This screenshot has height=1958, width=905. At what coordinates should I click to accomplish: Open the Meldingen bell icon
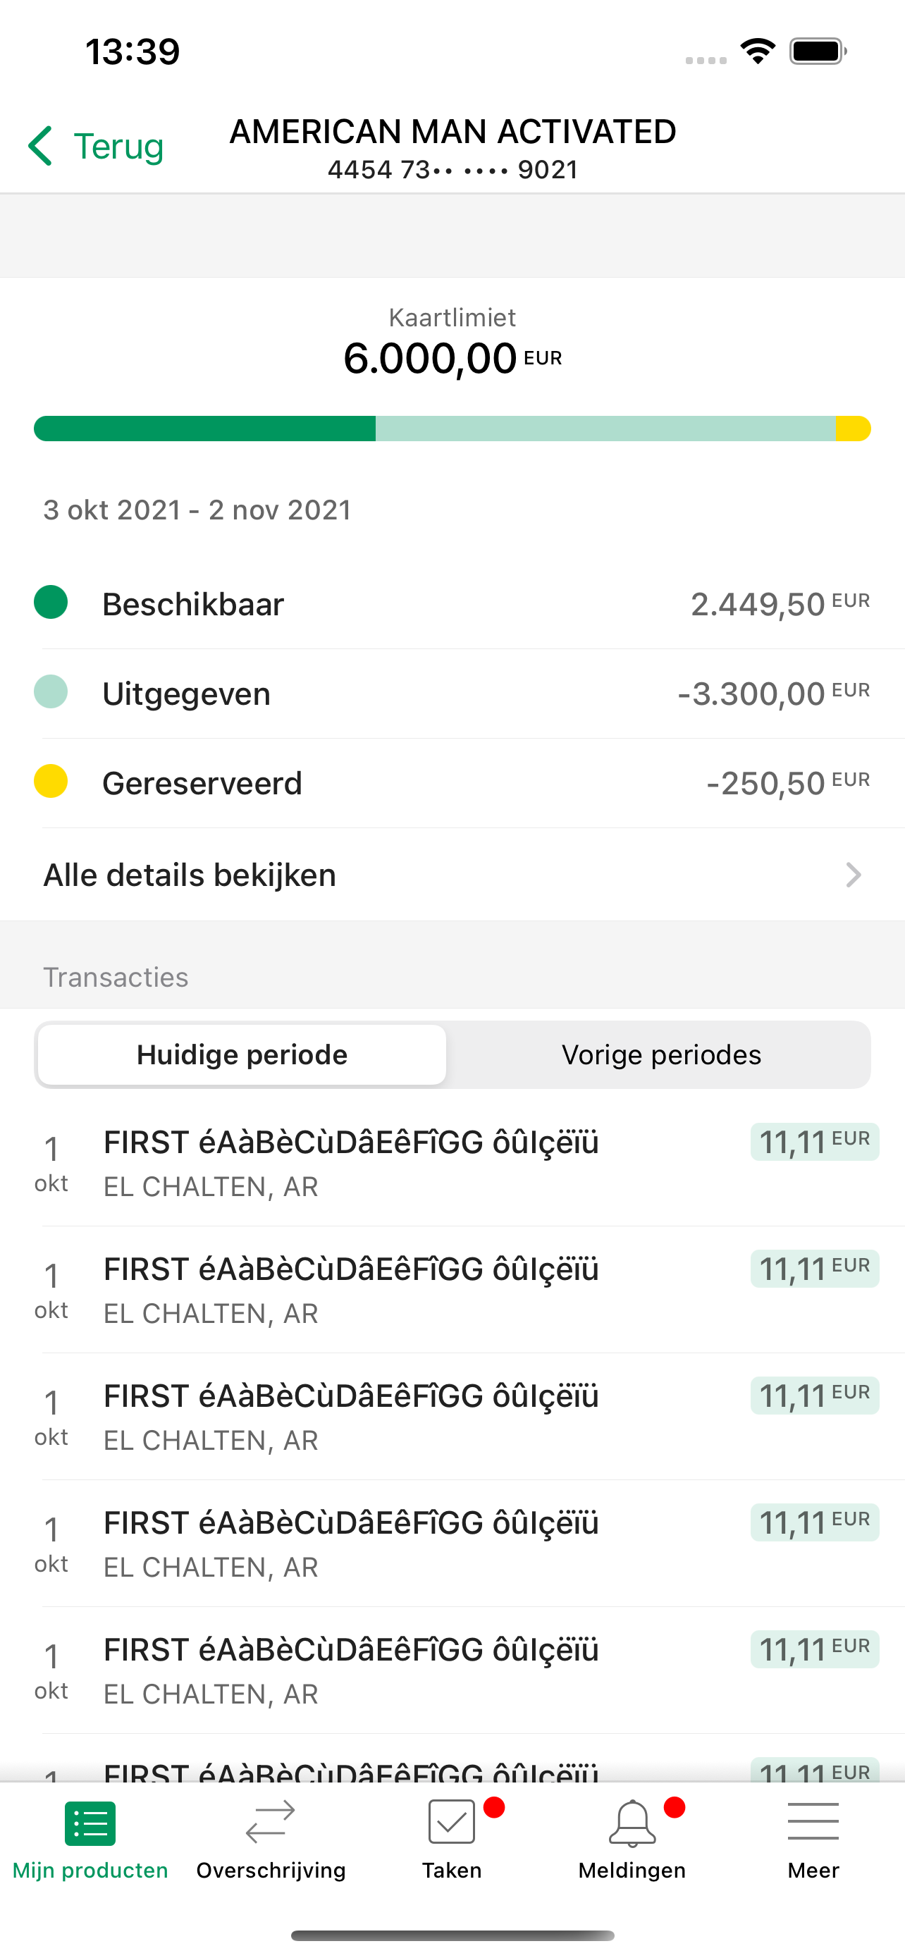[632, 1822]
